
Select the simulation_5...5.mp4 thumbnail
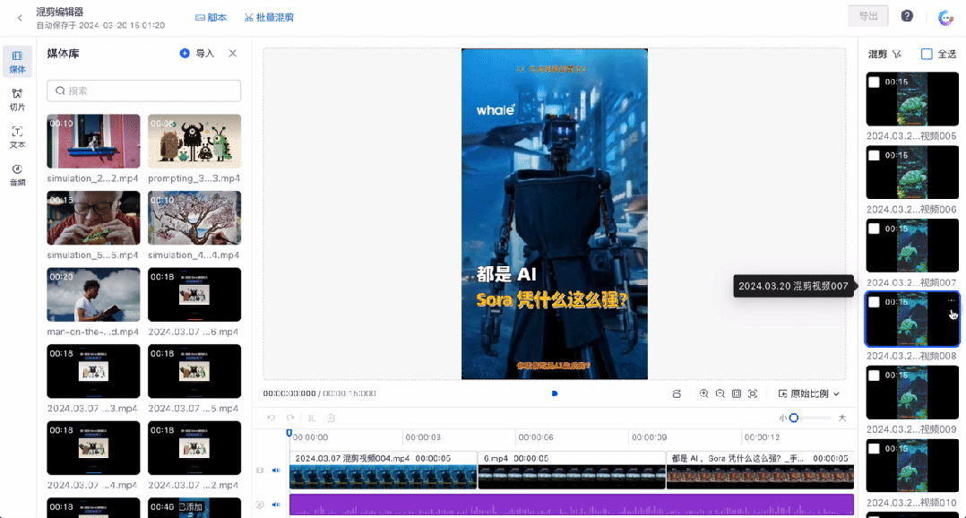pos(93,218)
